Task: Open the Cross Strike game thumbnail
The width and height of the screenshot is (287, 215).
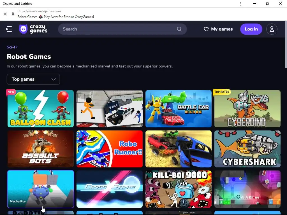Action: [110, 189]
